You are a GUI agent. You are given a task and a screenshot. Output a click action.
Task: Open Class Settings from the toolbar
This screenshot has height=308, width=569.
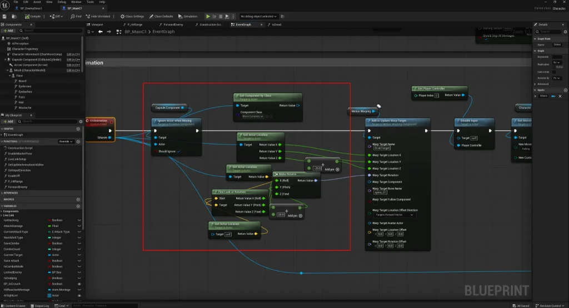pyautogui.click(x=132, y=16)
